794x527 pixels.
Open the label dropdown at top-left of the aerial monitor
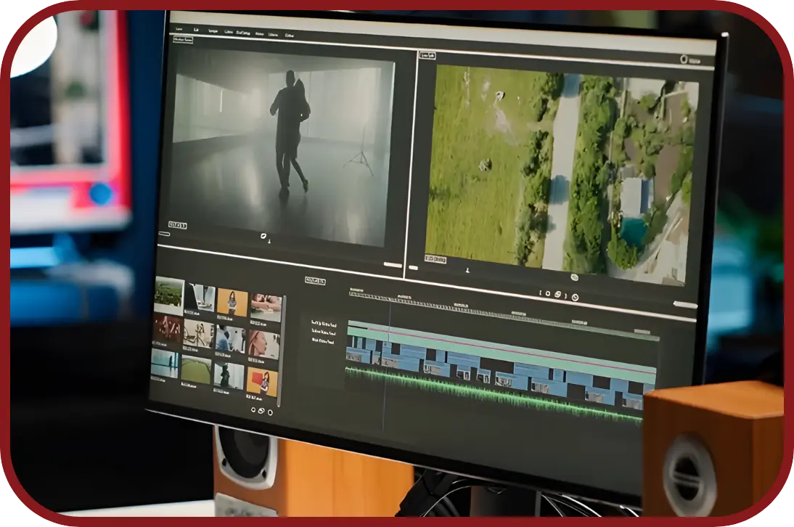click(x=427, y=55)
